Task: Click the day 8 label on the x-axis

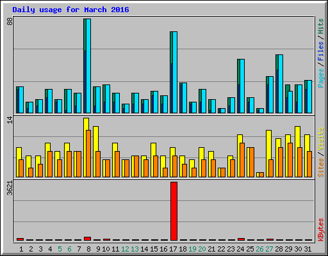Action: 88,249
